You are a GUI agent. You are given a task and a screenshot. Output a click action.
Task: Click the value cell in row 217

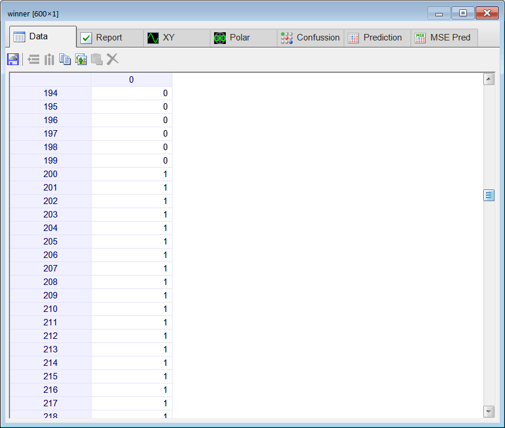pos(131,403)
